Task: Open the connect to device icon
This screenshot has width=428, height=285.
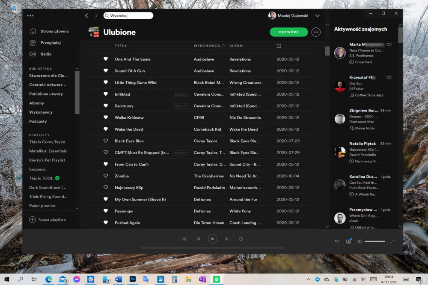Action: click(348, 241)
